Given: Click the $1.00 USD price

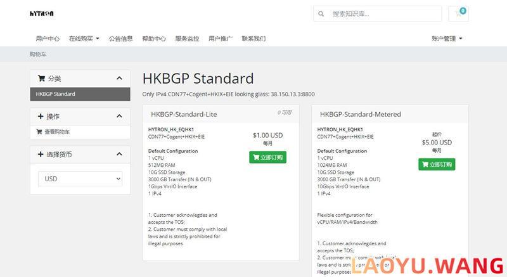Looking at the screenshot, I should (x=267, y=135).
